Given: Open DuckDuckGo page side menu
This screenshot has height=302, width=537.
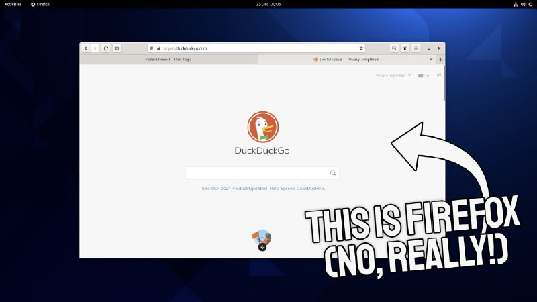Looking at the screenshot, I should pyautogui.click(x=439, y=75).
